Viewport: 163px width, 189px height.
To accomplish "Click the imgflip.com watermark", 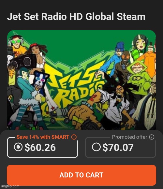I will point(10,186).
